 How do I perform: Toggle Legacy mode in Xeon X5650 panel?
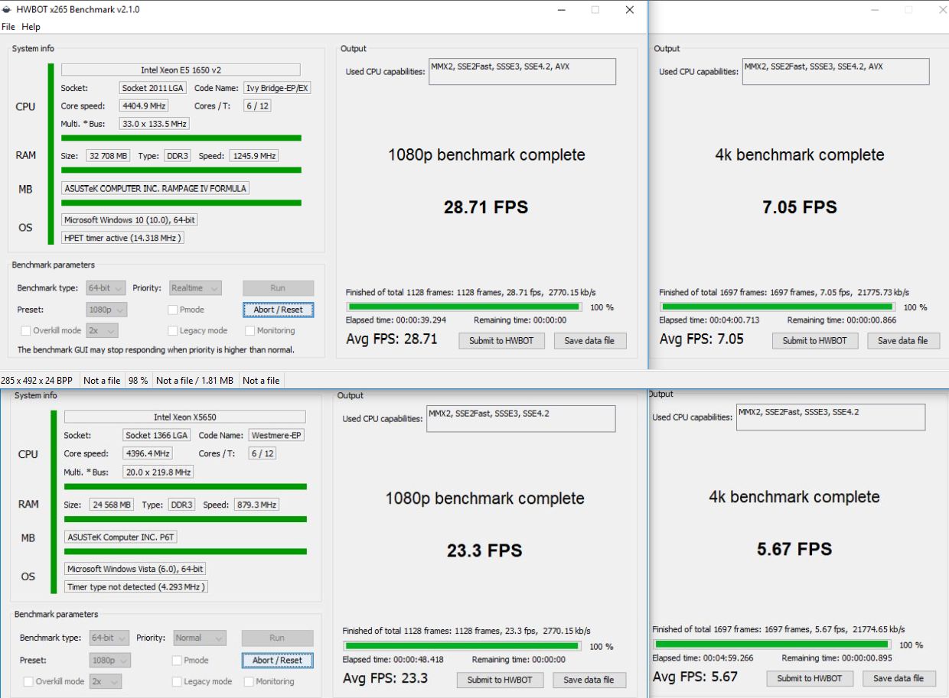(177, 681)
